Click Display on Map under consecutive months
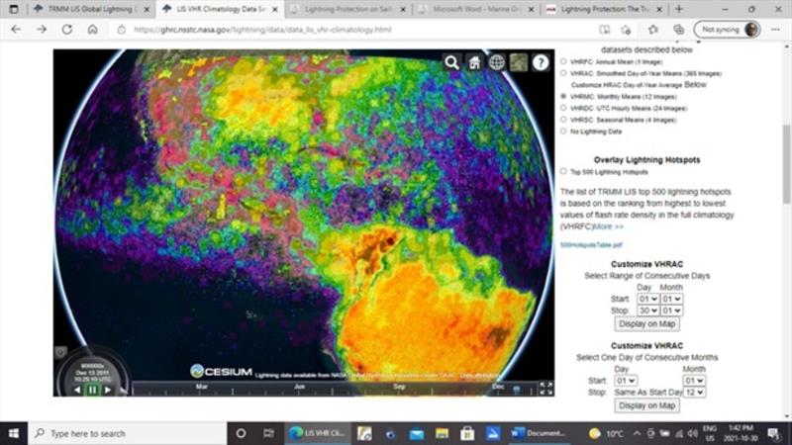The height and width of the screenshot is (445, 792). pos(647,405)
